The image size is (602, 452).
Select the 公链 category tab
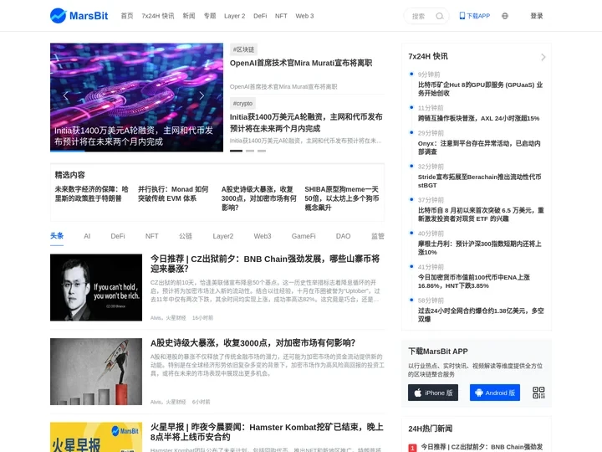(186, 236)
